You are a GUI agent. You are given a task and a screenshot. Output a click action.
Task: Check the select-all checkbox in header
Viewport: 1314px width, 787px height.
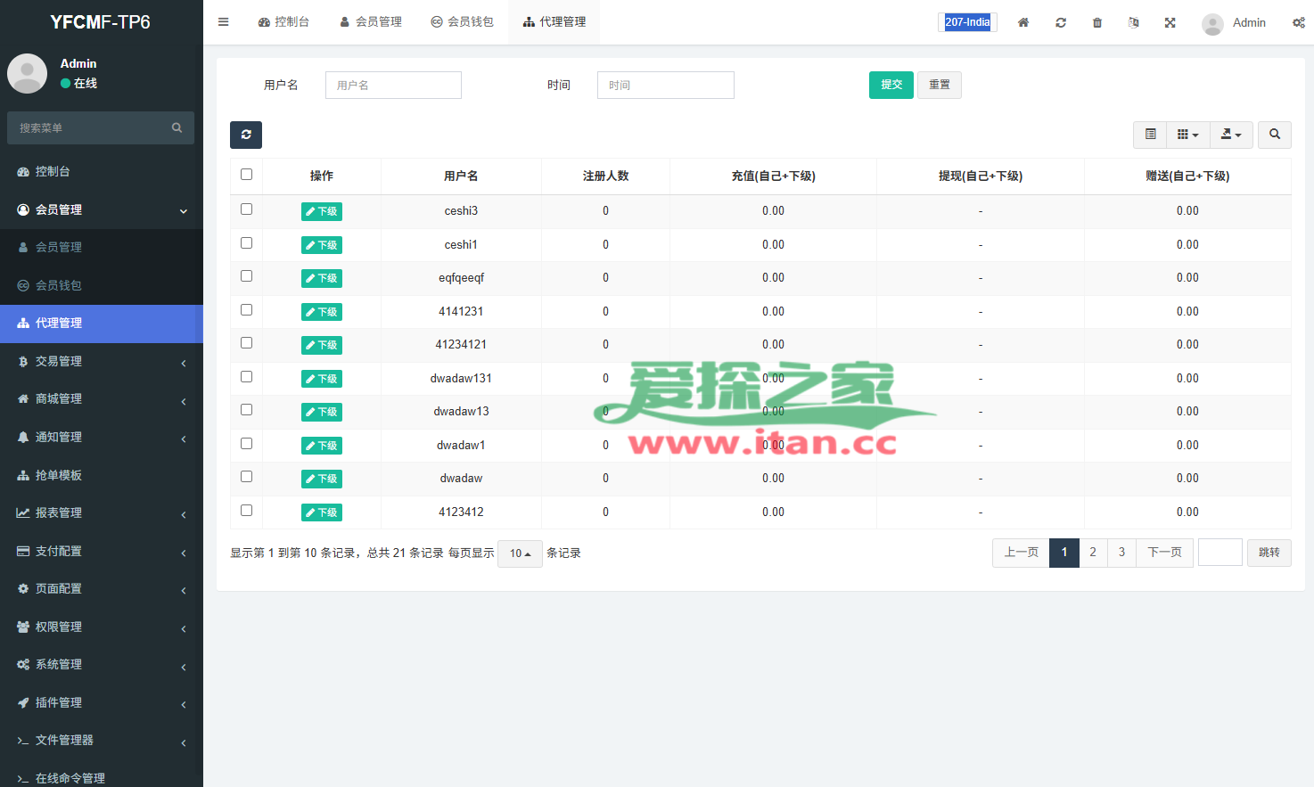coord(247,175)
